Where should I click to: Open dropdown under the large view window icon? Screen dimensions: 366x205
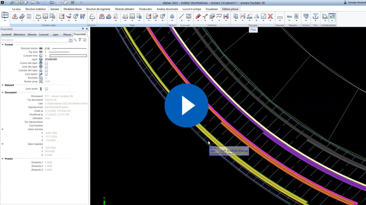pos(5,21)
